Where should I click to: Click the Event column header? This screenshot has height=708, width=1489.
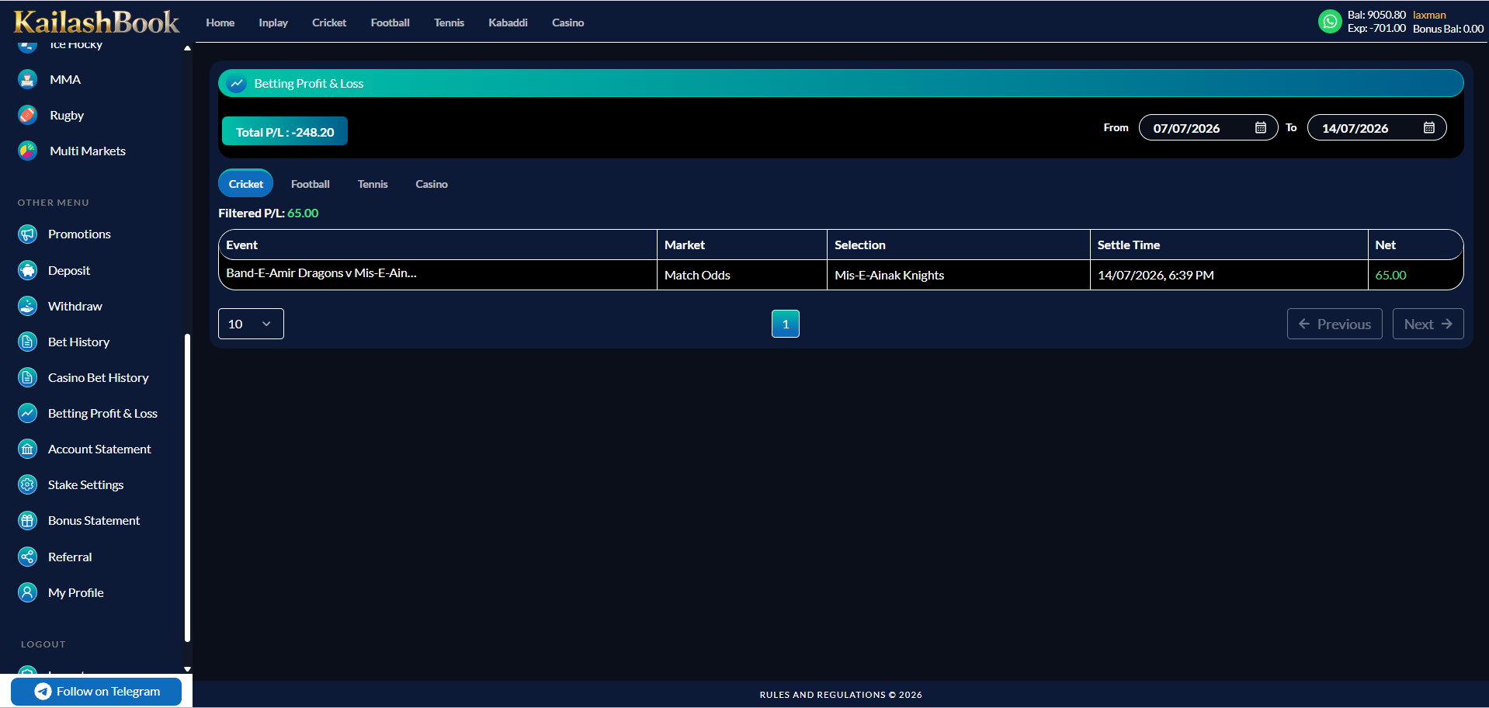pos(438,245)
